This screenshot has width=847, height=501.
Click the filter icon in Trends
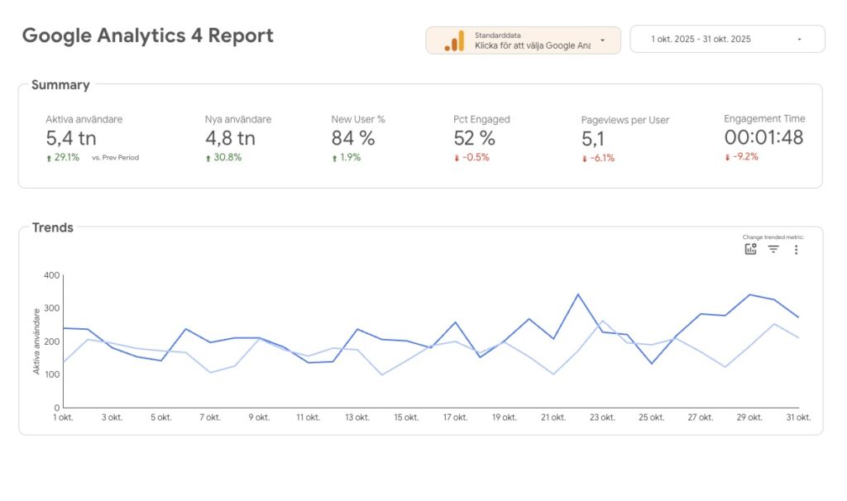(x=773, y=250)
